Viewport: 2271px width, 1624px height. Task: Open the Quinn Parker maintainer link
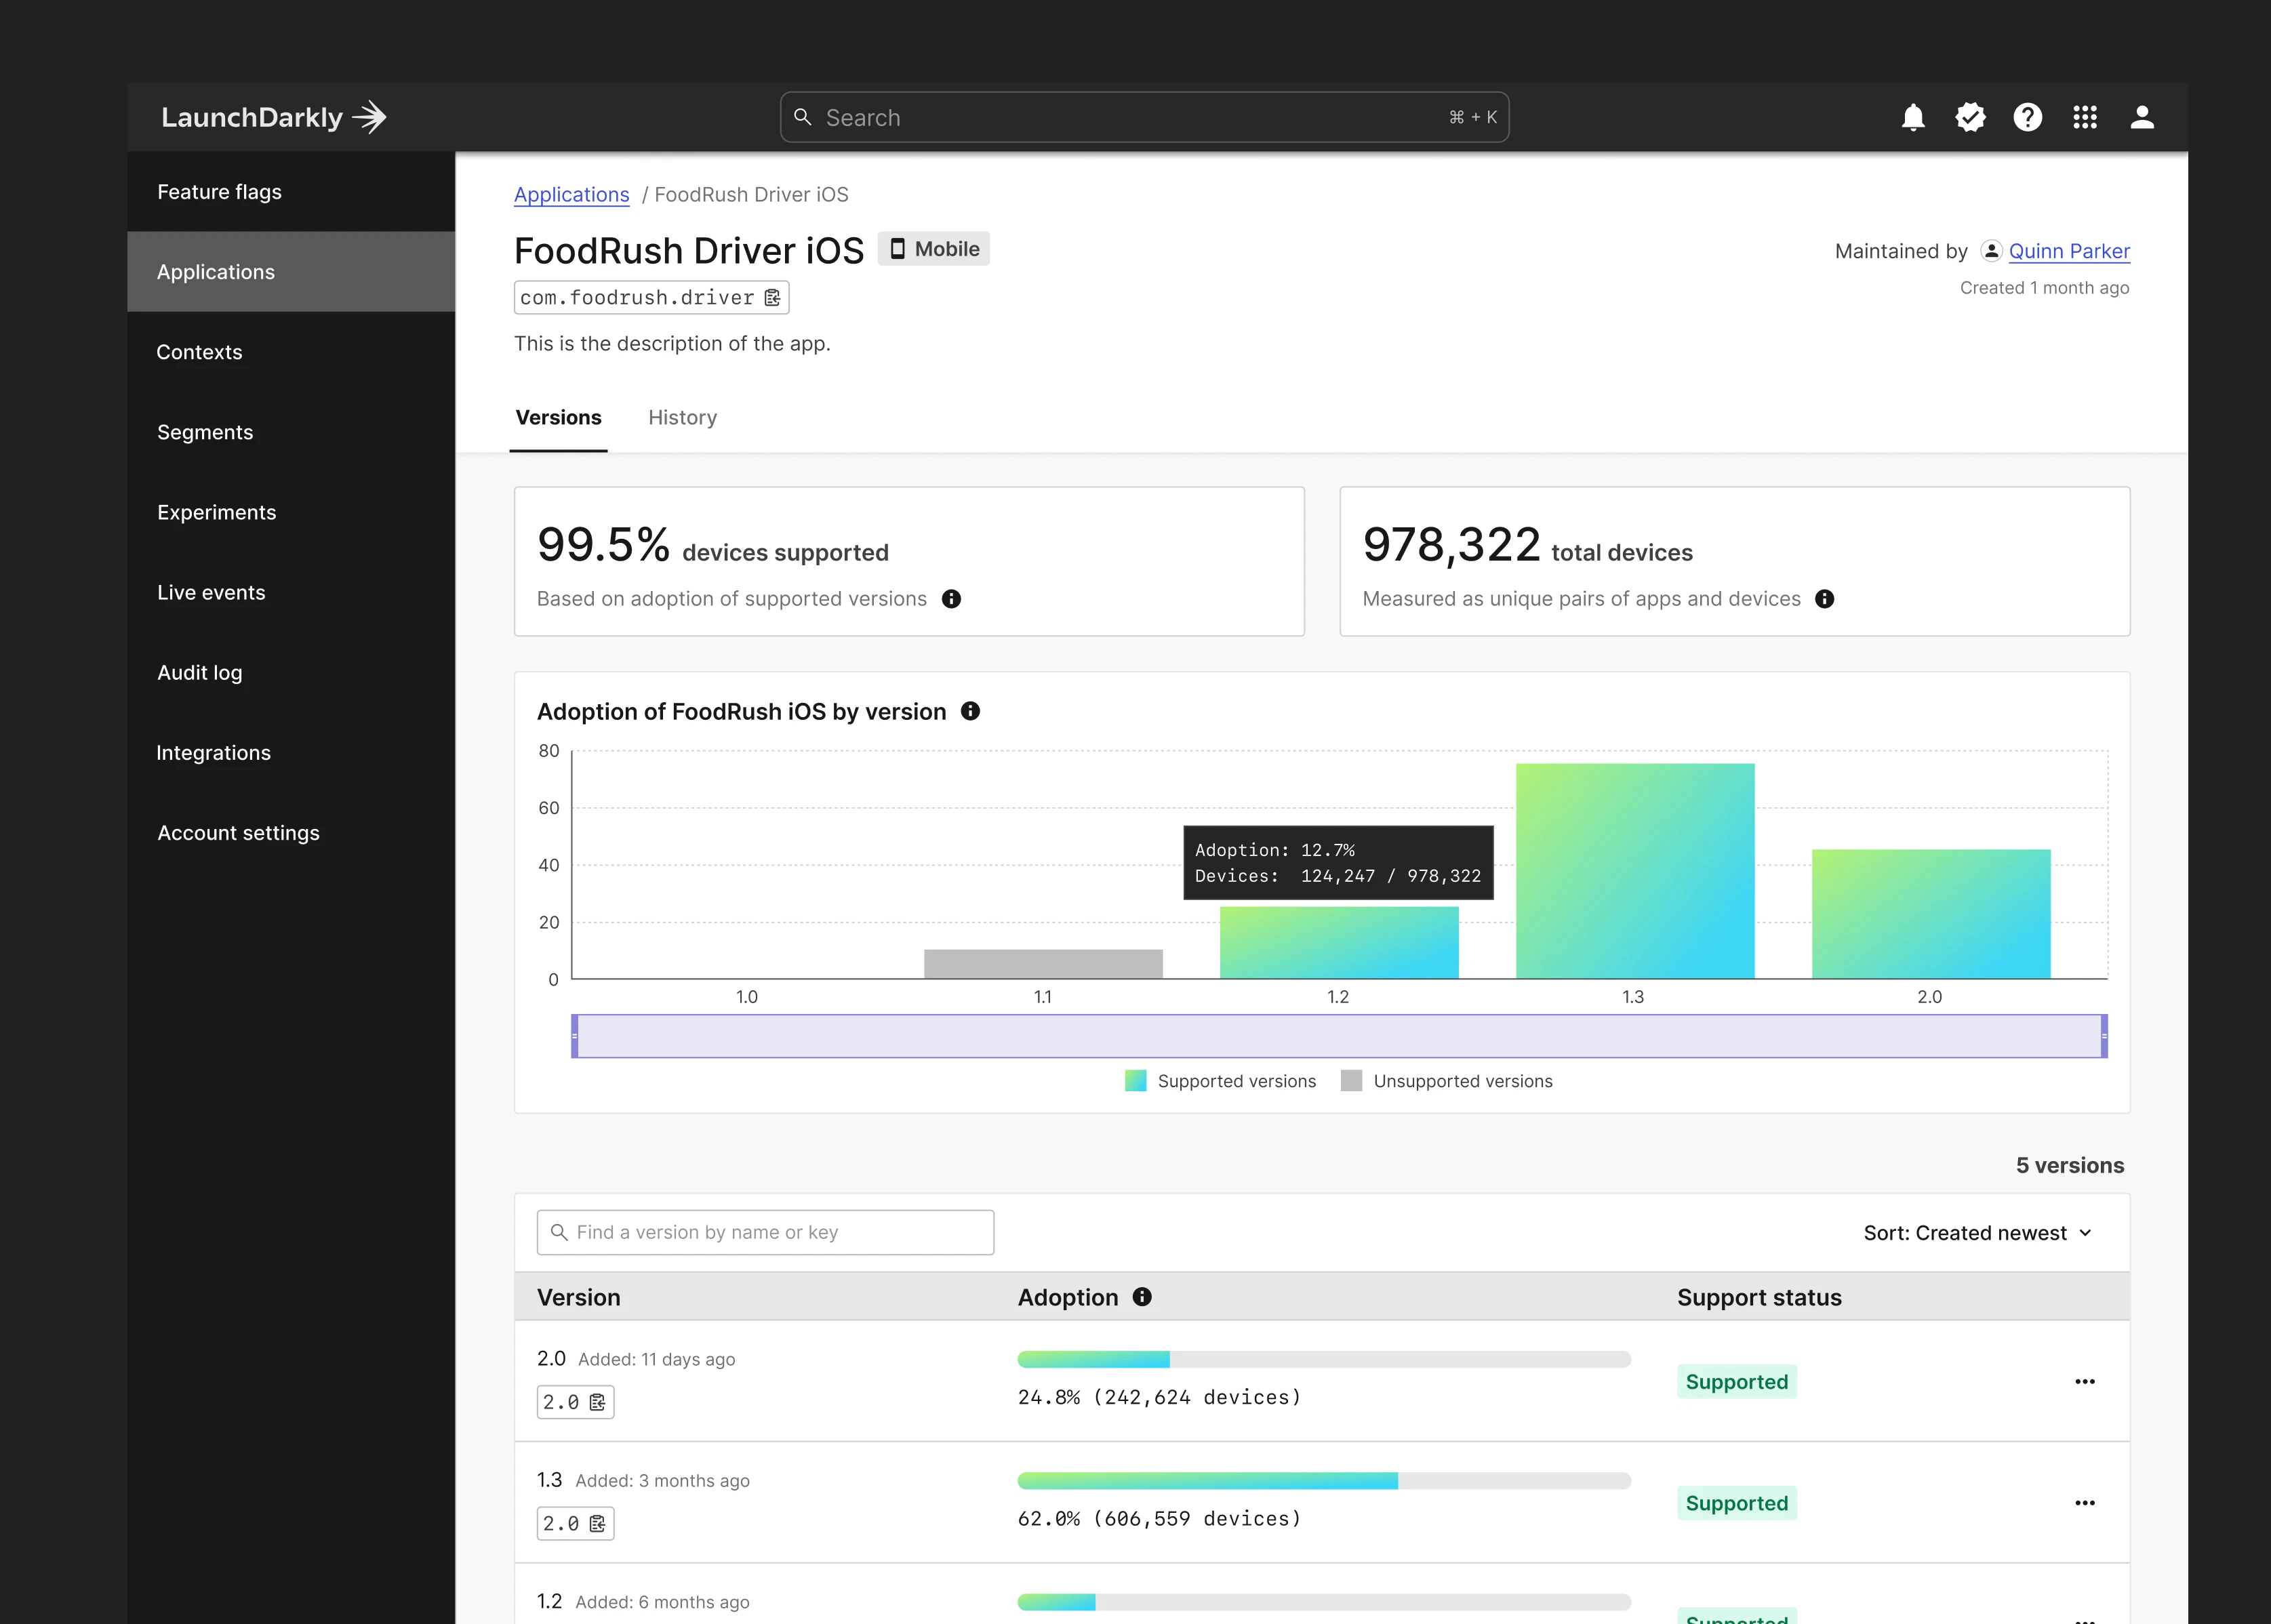pyautogui.click(x=2069, y=251)
